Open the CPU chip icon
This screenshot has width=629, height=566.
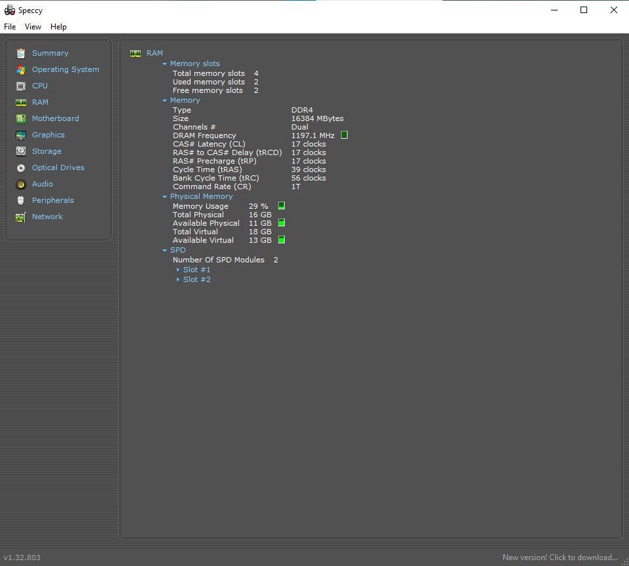[21, 86]
